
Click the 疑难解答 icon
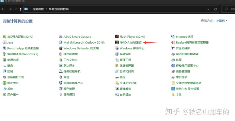point(117,89)
